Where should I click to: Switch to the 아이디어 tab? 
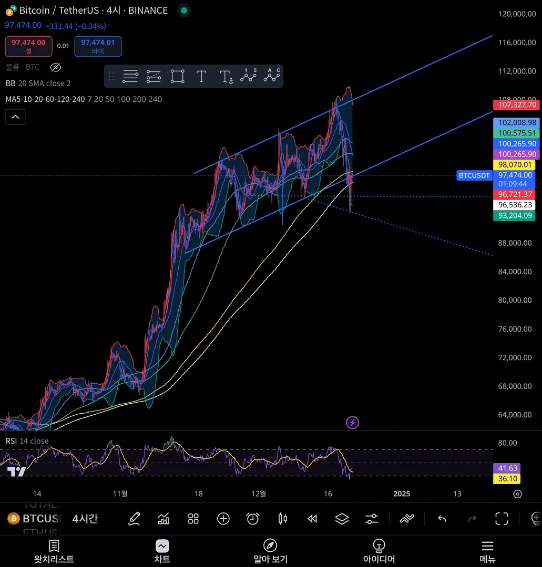pyautogui.click(x=379, y=551)
